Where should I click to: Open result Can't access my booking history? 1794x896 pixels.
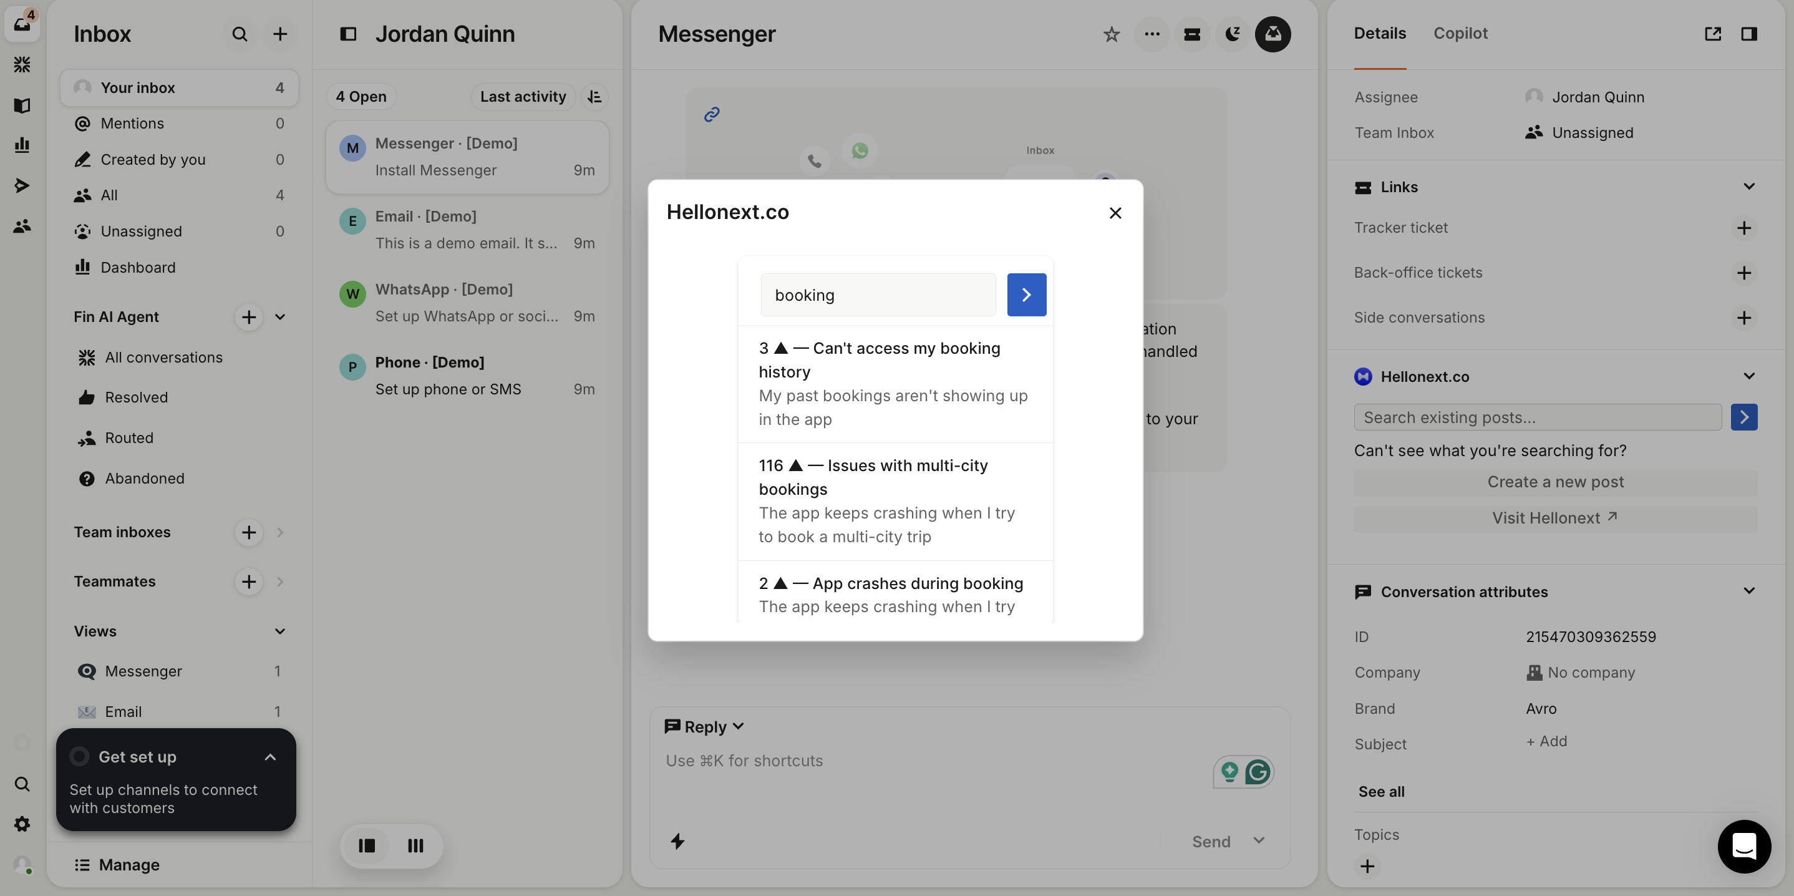[895, 383]
